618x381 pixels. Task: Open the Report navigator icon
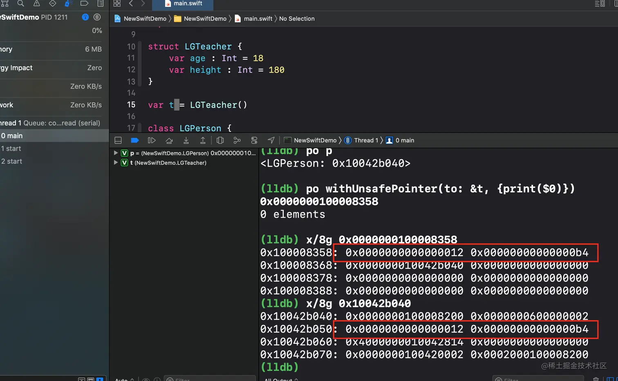(x=101, y=4)
